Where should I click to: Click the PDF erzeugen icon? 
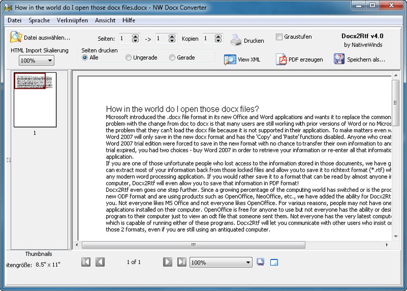281,59
